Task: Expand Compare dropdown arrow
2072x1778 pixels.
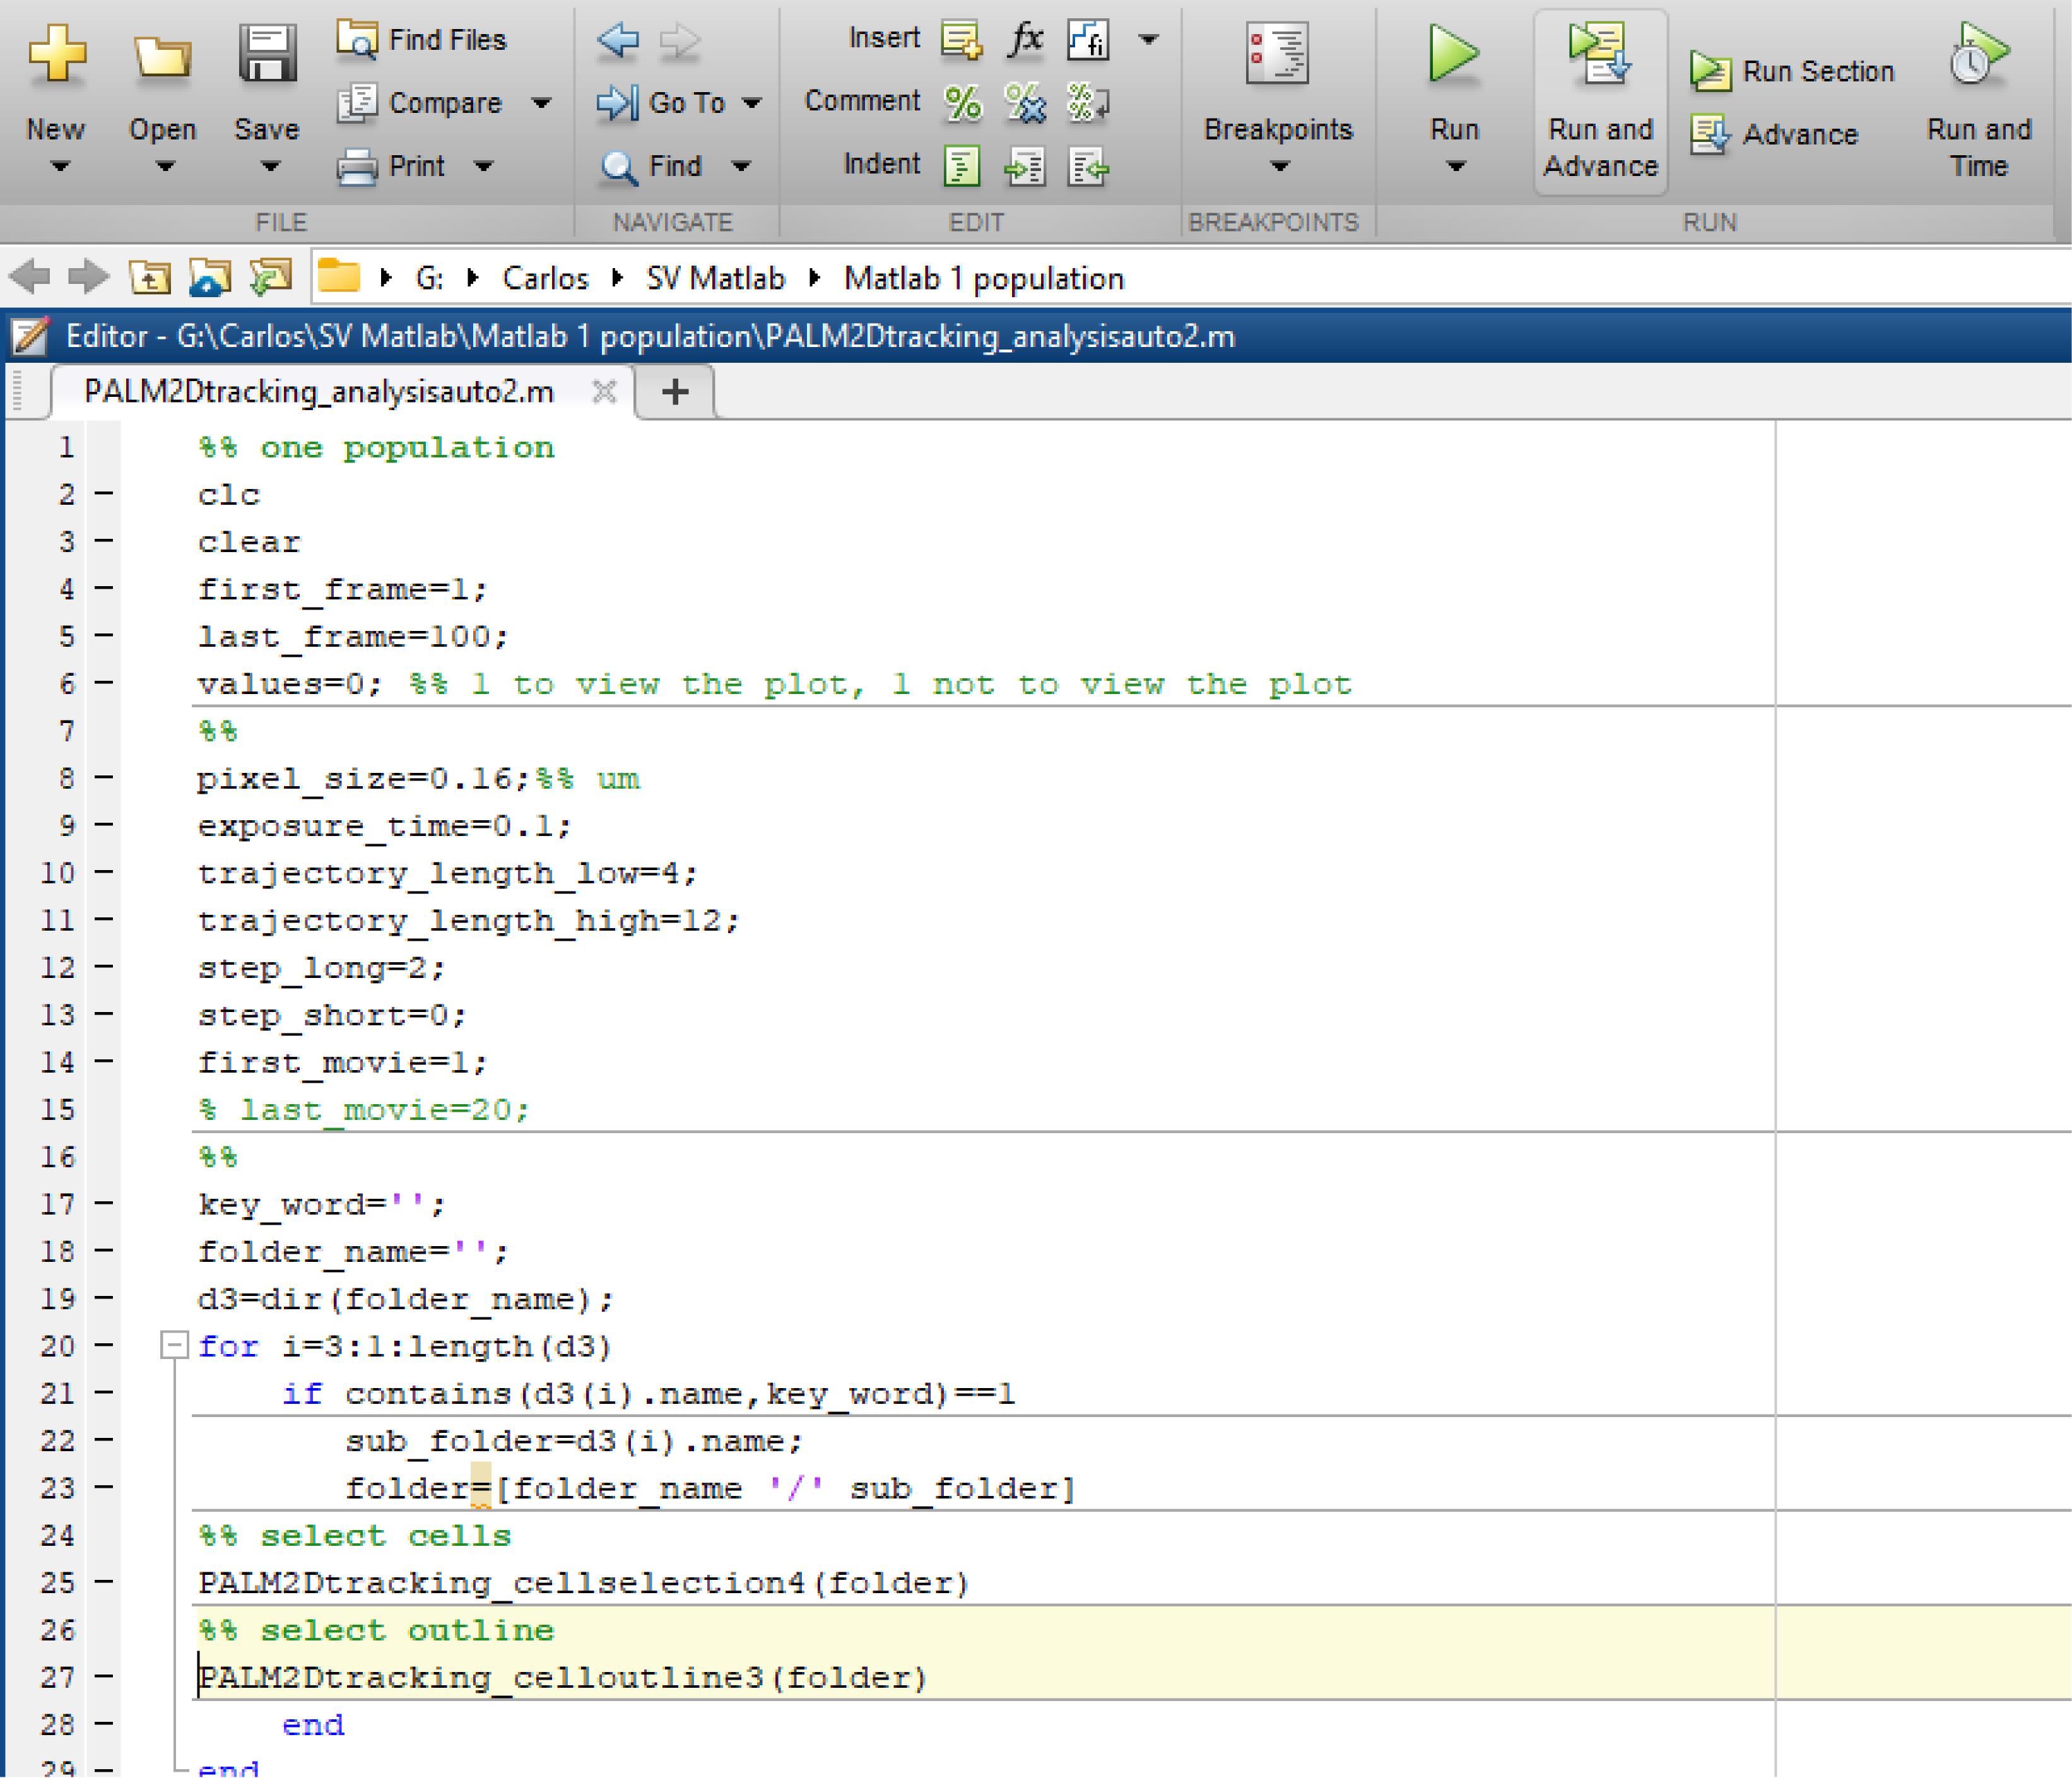Action: [541, 102]
